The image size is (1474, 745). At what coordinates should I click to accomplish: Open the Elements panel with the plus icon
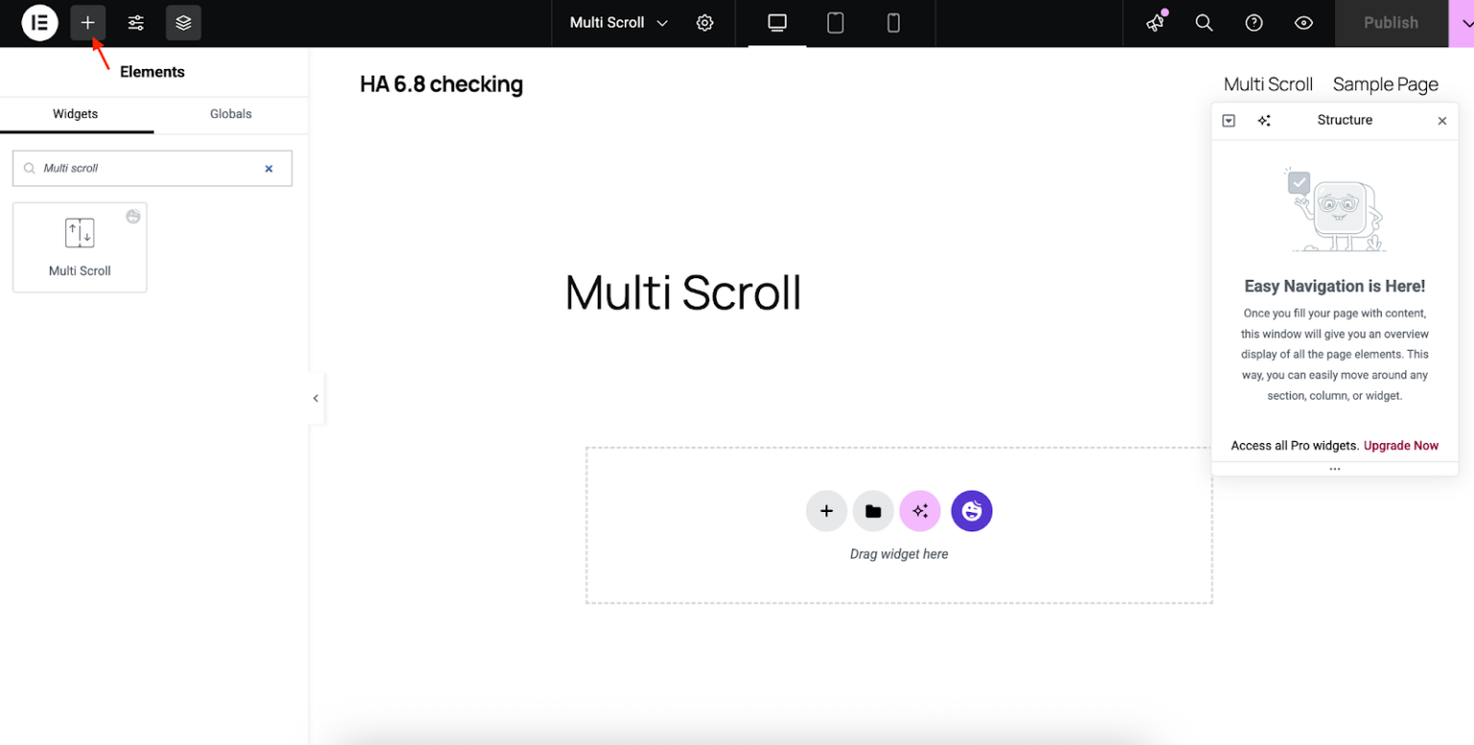click(87, 22)
